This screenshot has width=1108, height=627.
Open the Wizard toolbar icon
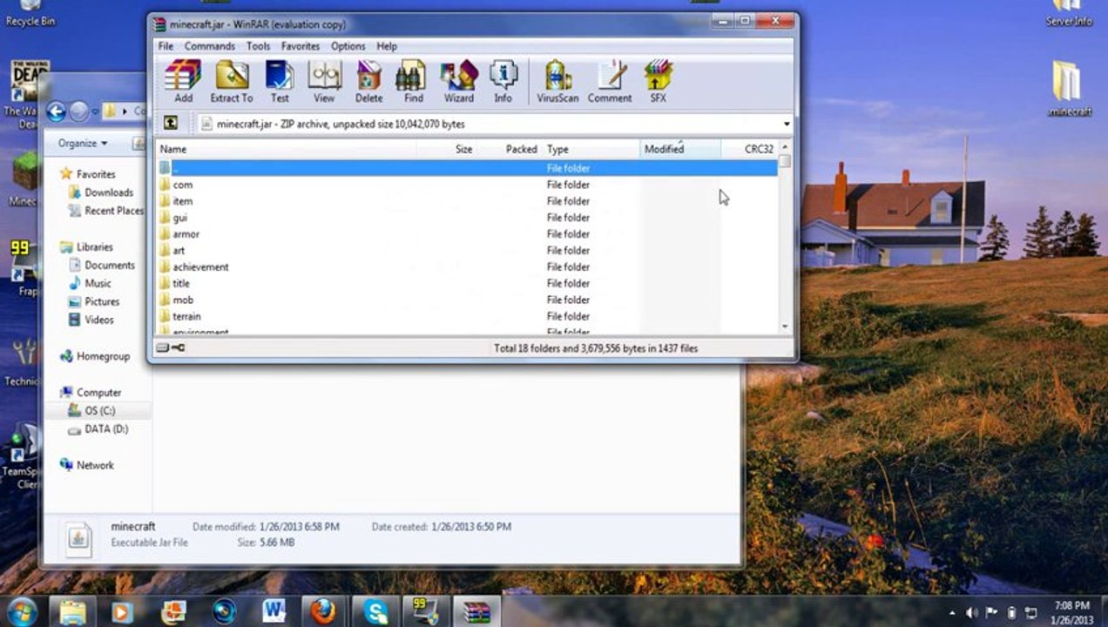click(458, 82)
